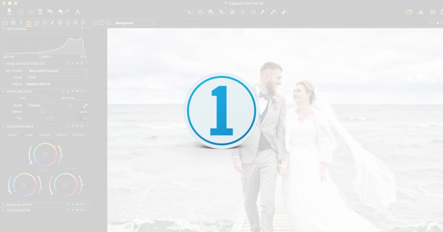Click the Import images download icon

pos(9,12)
